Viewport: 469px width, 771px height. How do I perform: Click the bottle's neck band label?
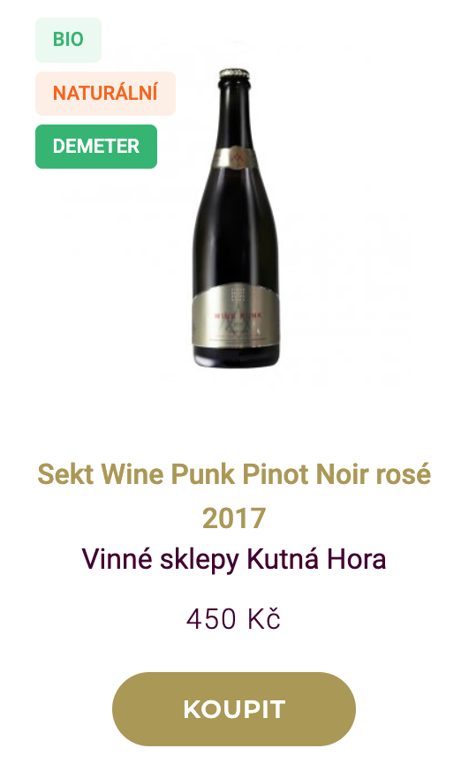(x=236, y=158)
